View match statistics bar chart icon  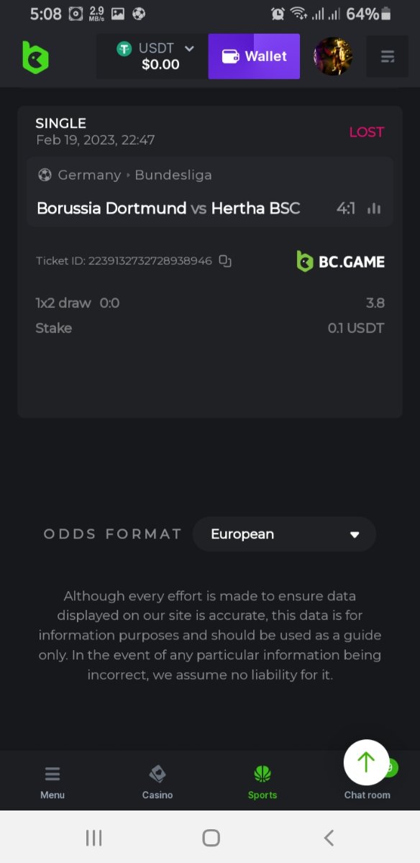tap(374, 209)
